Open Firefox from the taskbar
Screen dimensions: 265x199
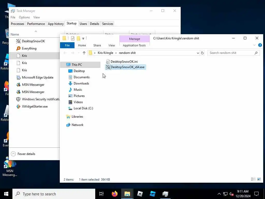tap(115, 194)
